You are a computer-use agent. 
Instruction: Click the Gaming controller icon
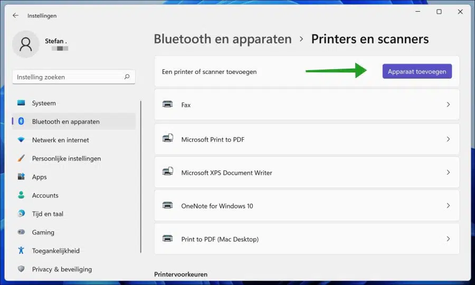(21, 232)
